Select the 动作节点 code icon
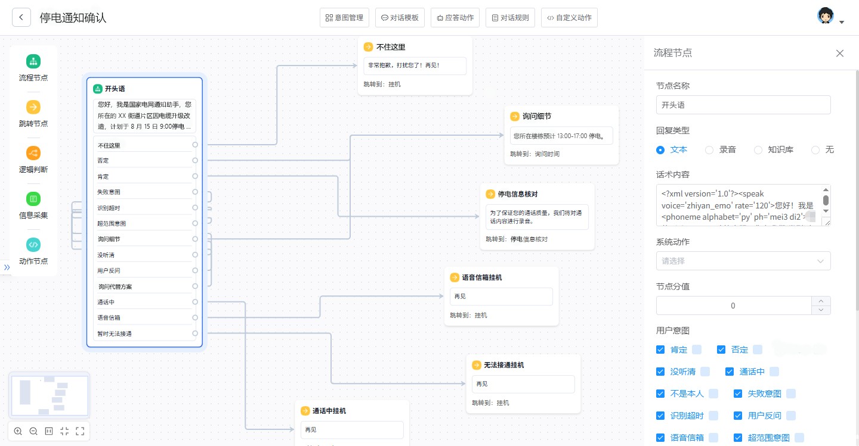Image resolution: width=859 pixels, height=446 pixels. 33,245
